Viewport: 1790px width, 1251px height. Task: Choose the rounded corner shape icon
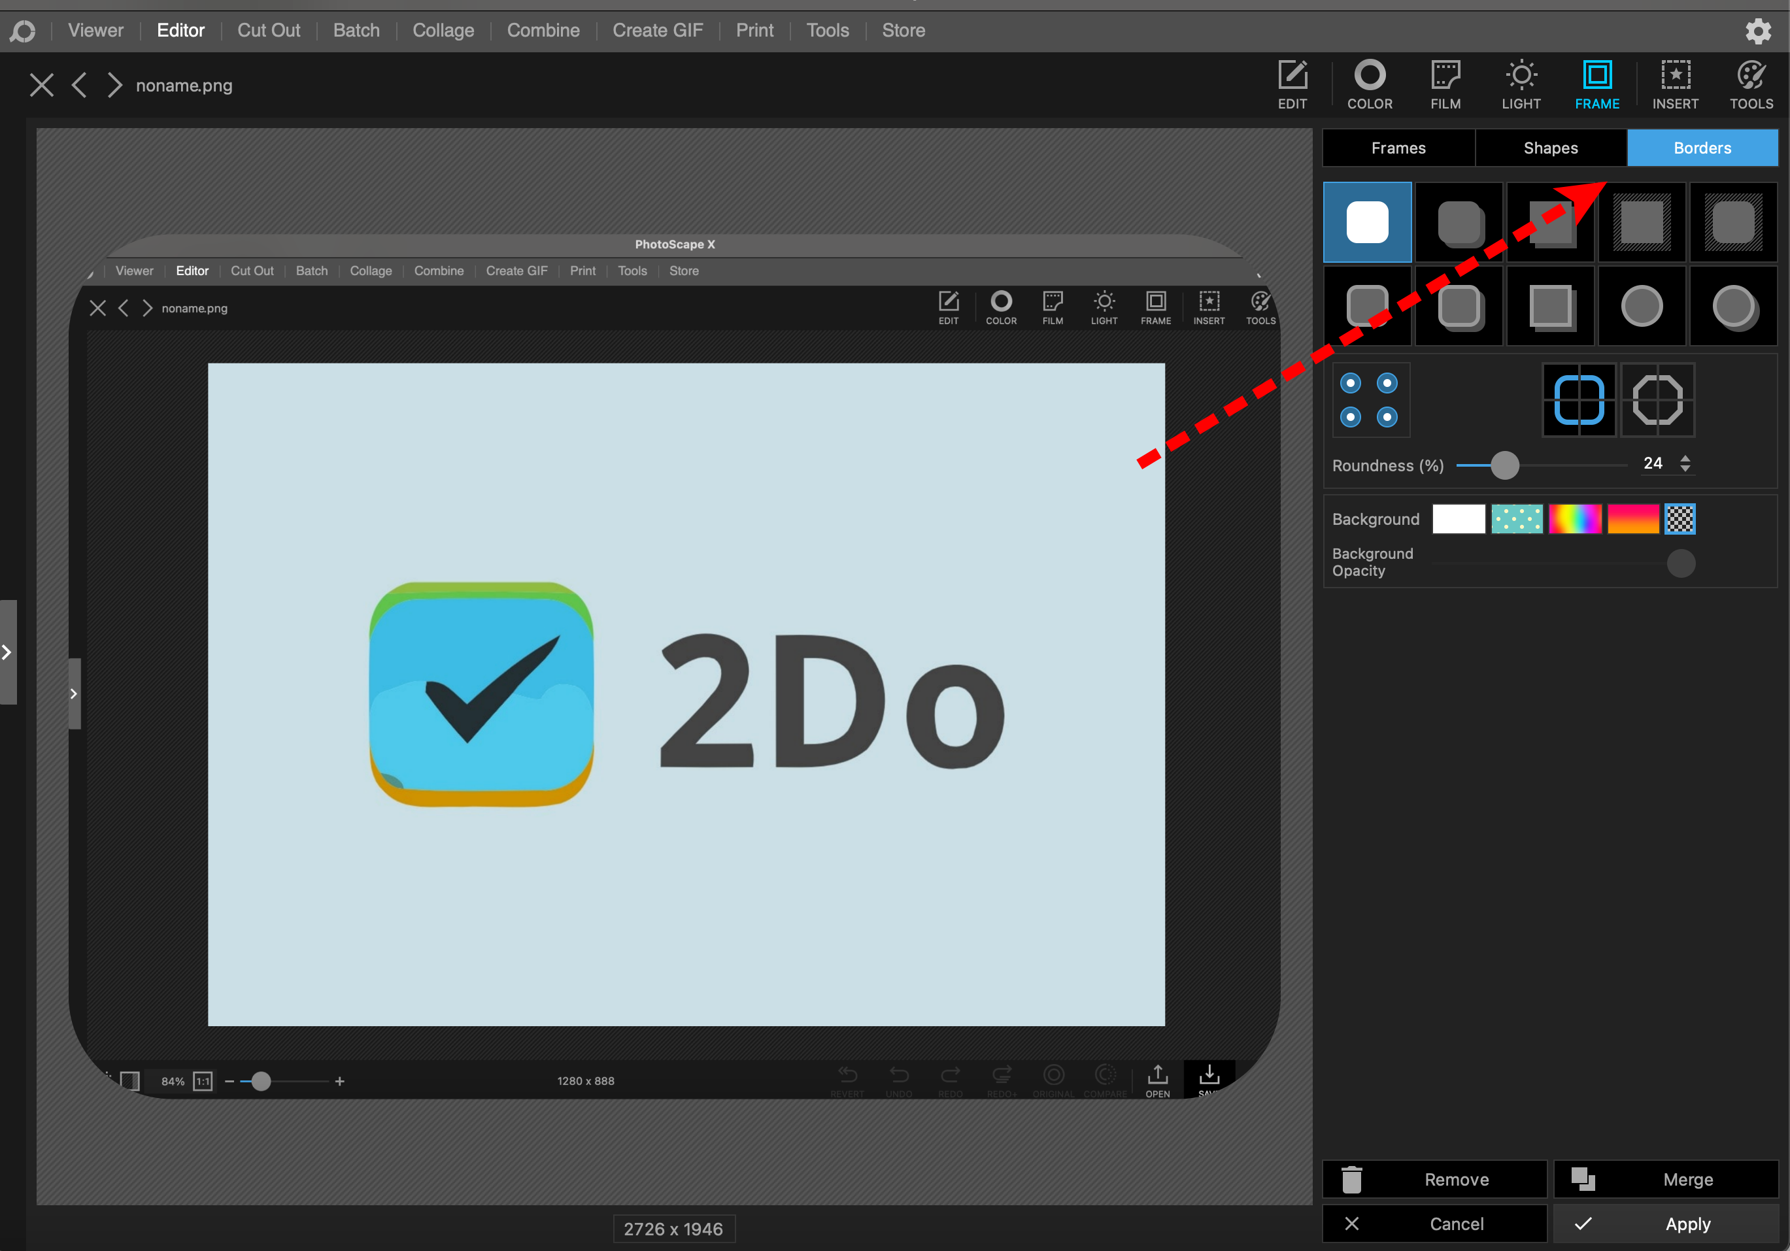[x=1579, y=400]
